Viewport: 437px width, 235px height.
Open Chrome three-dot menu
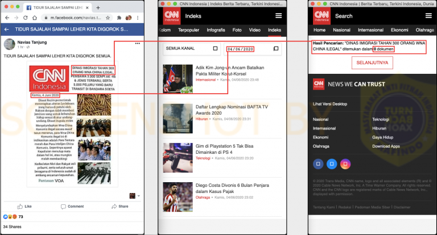pos(138,18)
